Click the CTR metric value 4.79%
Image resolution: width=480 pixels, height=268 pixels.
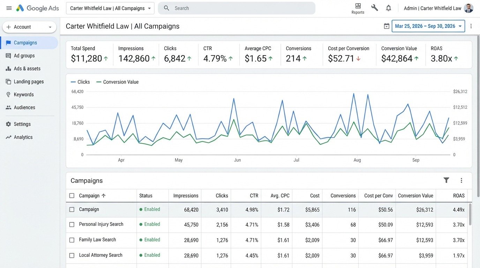point(215,58)
